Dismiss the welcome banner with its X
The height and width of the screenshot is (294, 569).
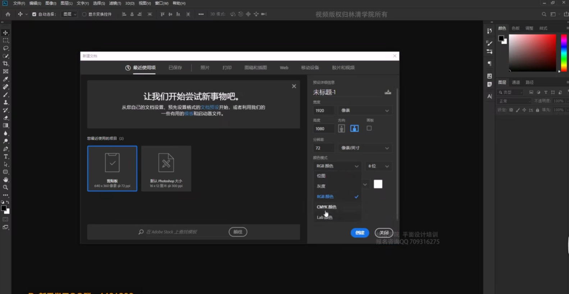click(x=294, y=86)
